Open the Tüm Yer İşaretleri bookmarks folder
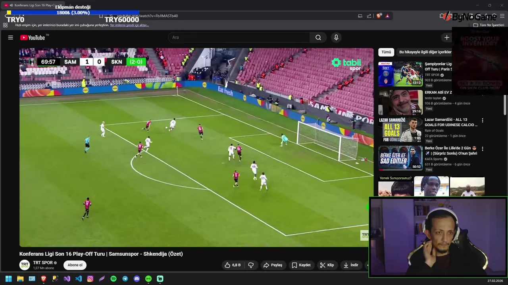Image resolution: width=508 pixels, height=285 pixels. (489, 25)
